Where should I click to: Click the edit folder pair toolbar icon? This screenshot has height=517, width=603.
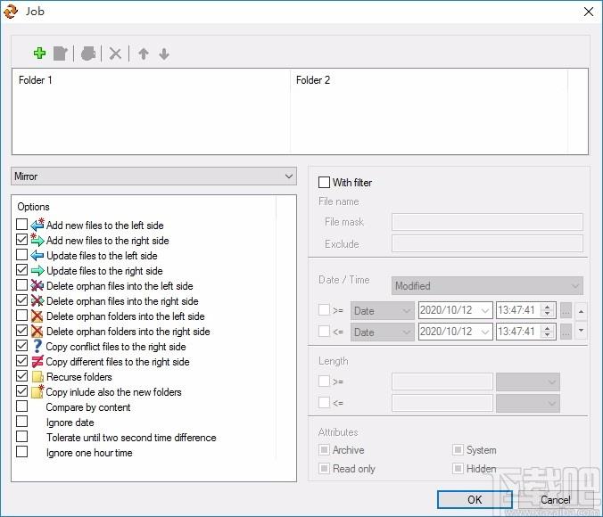pos(61,53)
